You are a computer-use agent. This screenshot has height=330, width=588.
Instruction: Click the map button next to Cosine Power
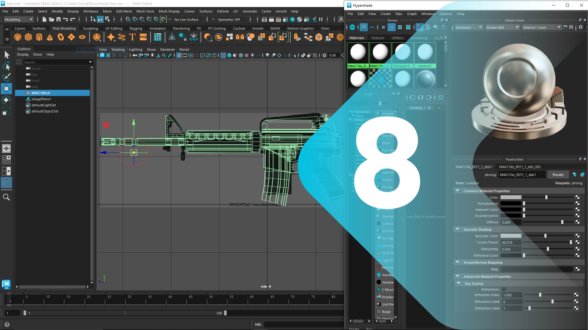point(577,242)
